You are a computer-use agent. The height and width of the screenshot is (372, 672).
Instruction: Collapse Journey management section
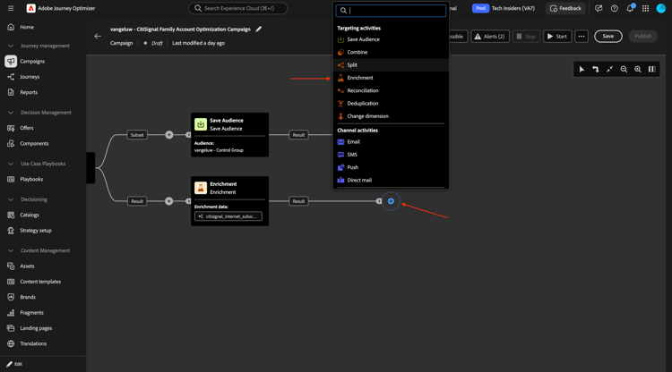click(x=11, y=46)
